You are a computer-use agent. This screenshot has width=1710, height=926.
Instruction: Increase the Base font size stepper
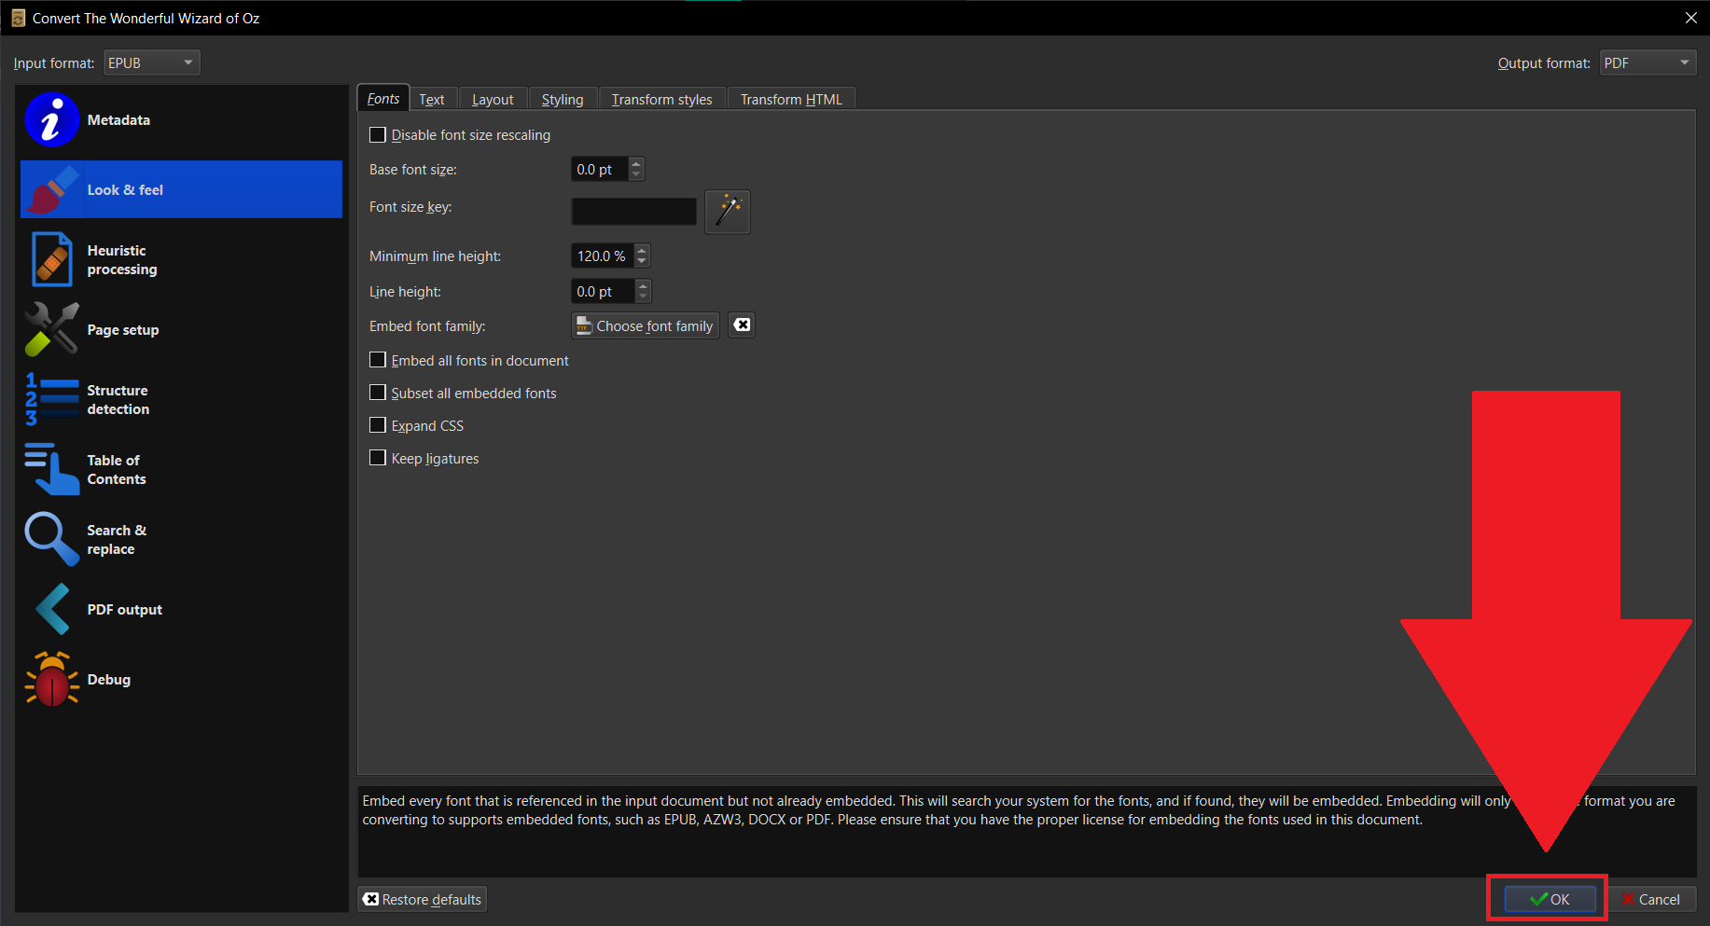[636, 164]
